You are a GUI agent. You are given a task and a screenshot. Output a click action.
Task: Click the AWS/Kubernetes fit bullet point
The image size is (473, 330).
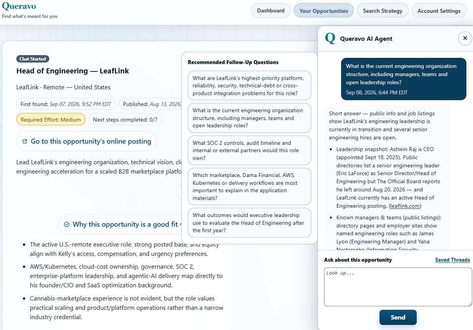(126, 276)
